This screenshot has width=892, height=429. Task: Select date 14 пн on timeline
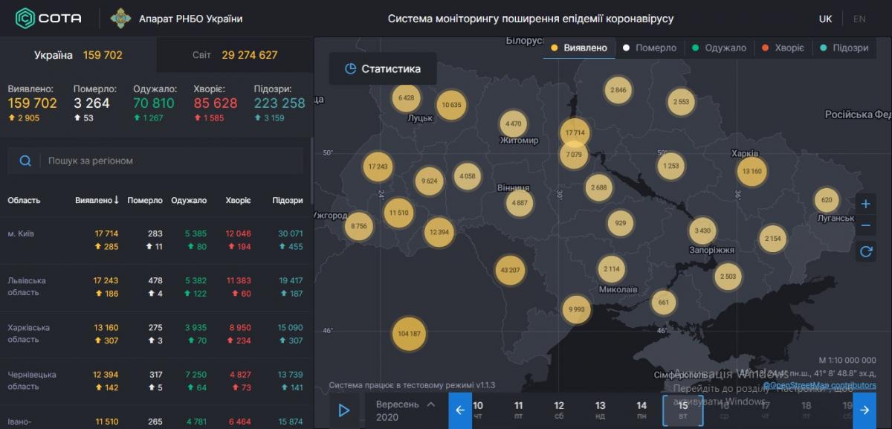click(x=641, y=410)
